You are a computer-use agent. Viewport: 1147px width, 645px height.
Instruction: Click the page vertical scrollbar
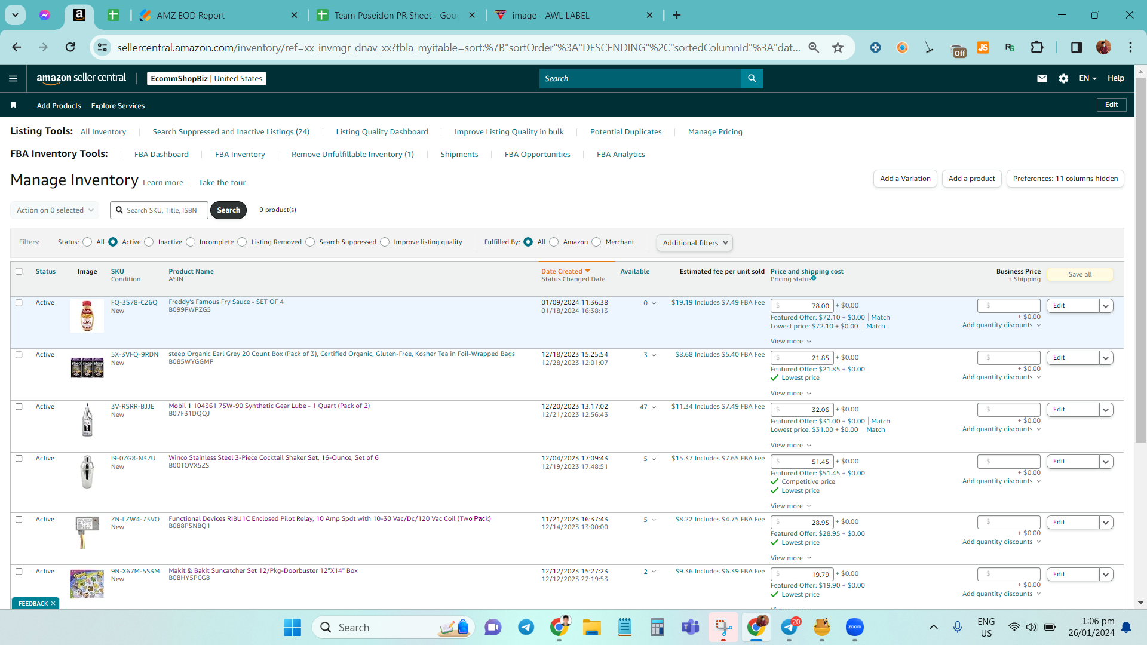(1140, 260)
